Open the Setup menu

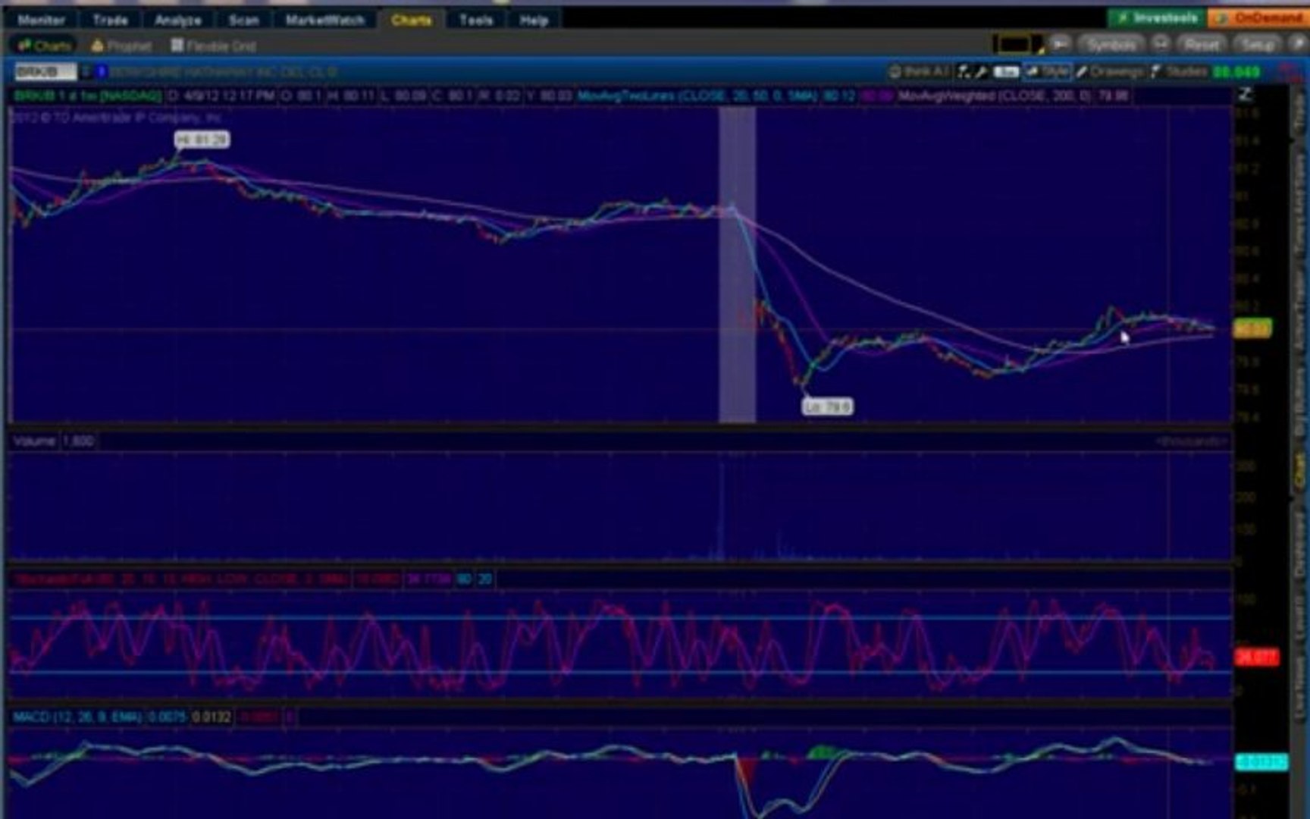(x=1258, y=45)
